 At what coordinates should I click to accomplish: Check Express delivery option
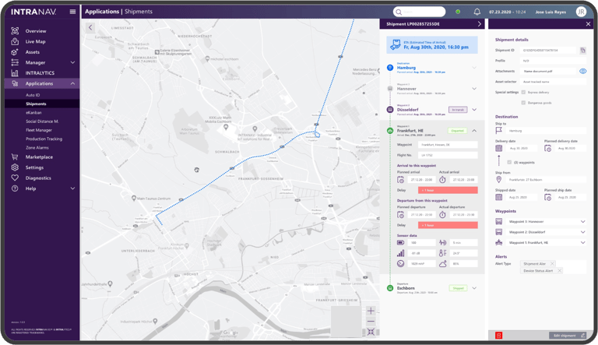[523, 93]
